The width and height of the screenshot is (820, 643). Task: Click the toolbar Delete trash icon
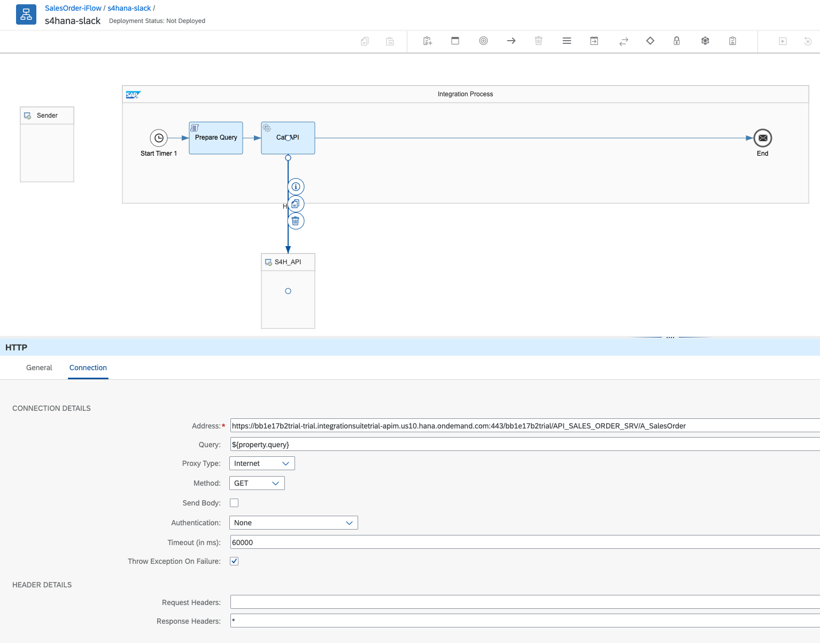[539, 41]
